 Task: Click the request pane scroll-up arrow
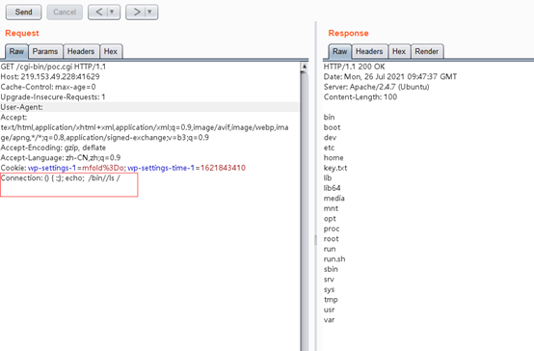tap(305, 67)
